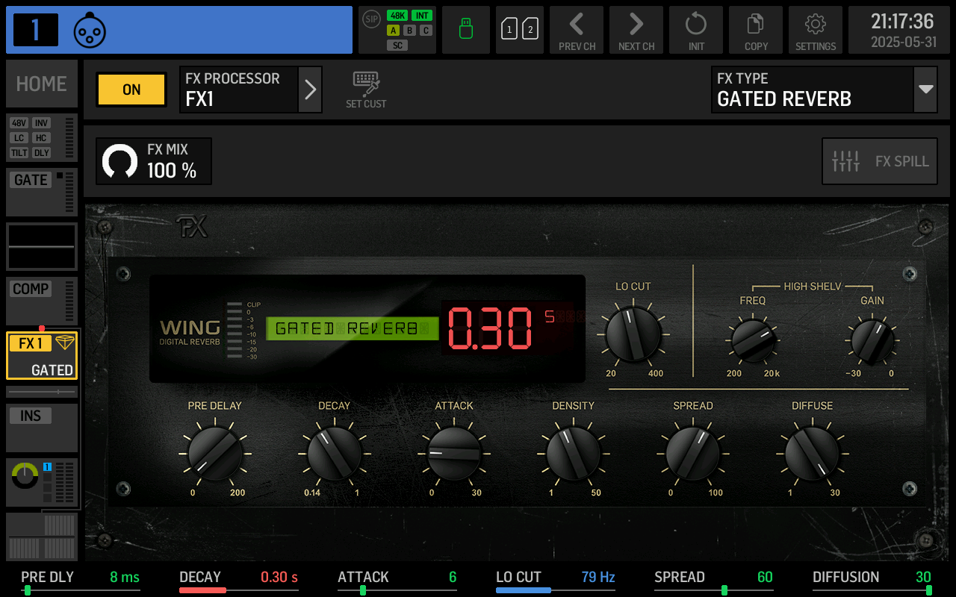
Task: Click the green USB drive icon
Action: [x=465, y=30]
